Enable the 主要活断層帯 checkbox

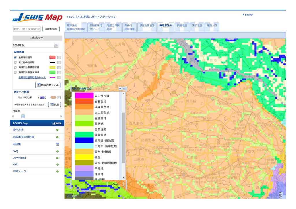[59, 57]
